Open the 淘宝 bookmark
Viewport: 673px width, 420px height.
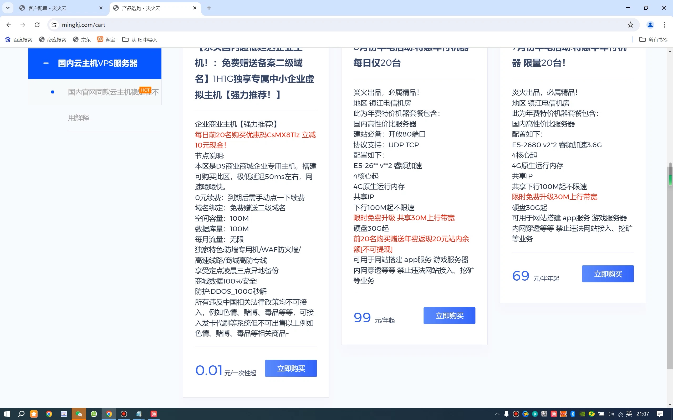106,40
